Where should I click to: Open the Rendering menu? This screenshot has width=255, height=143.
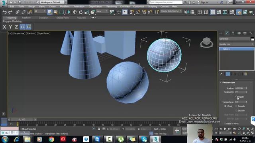coord(112,7)
